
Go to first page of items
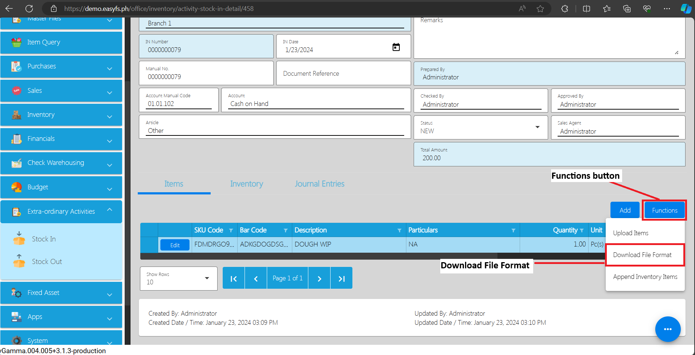(x=234, y=279)
